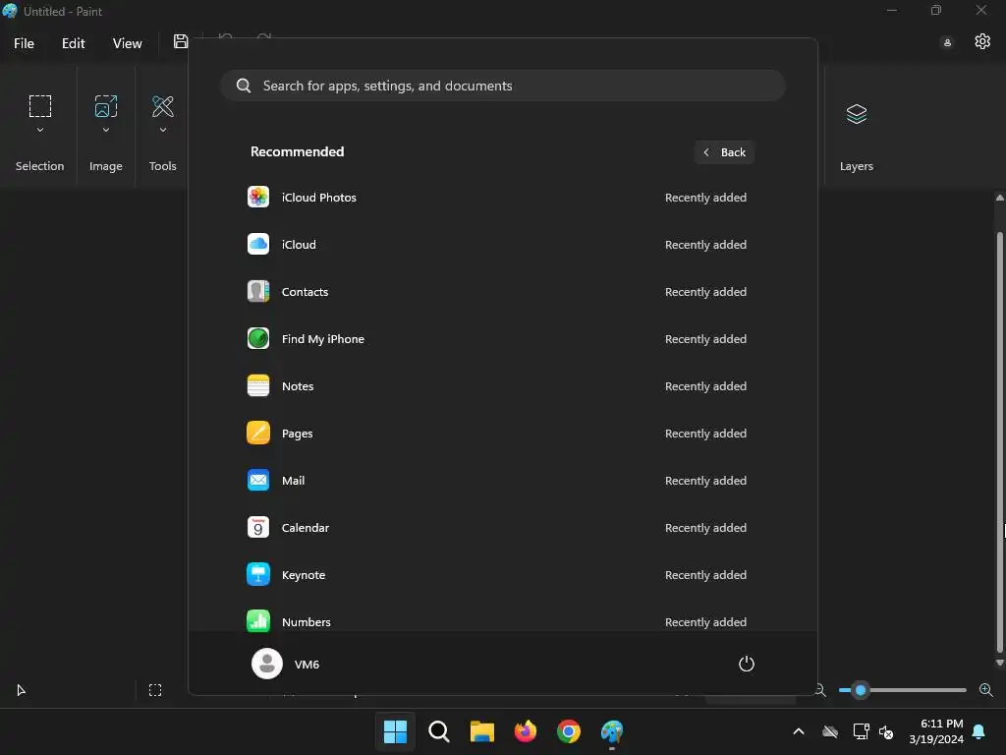Screen dimensions: 1006x755
Task: Expand the Tools dropdown arrow
Action: coord(163,131)
